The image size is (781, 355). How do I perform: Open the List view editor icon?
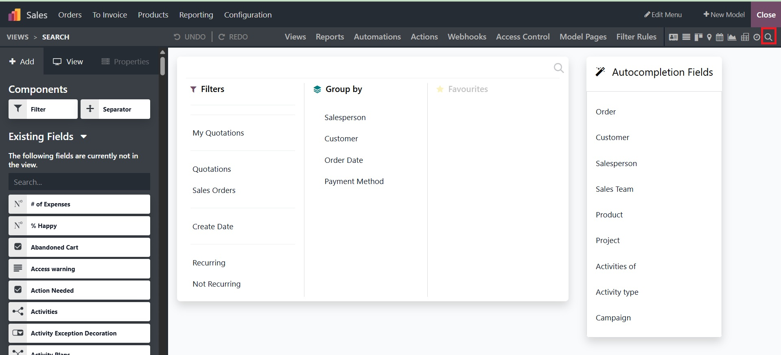tap(686, 37)
